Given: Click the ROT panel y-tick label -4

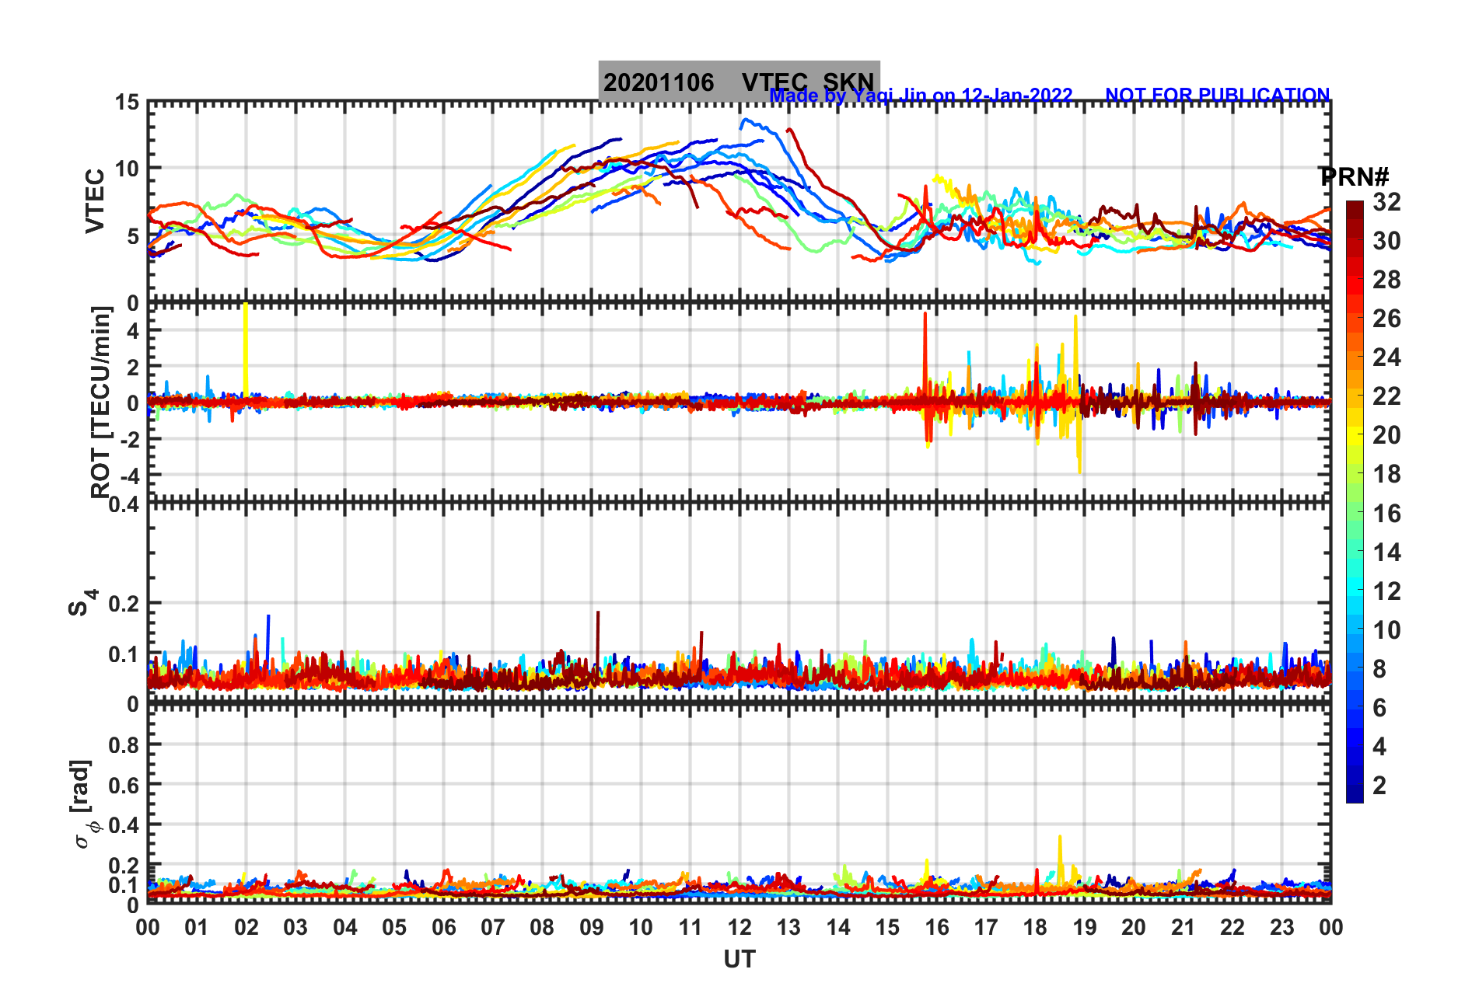Looking at the screenshot, I should point(129,476).
